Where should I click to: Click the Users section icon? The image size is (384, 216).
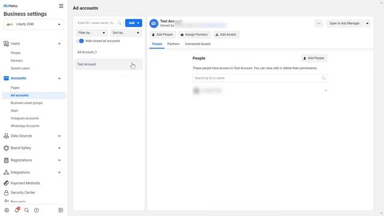click(6, 44)
